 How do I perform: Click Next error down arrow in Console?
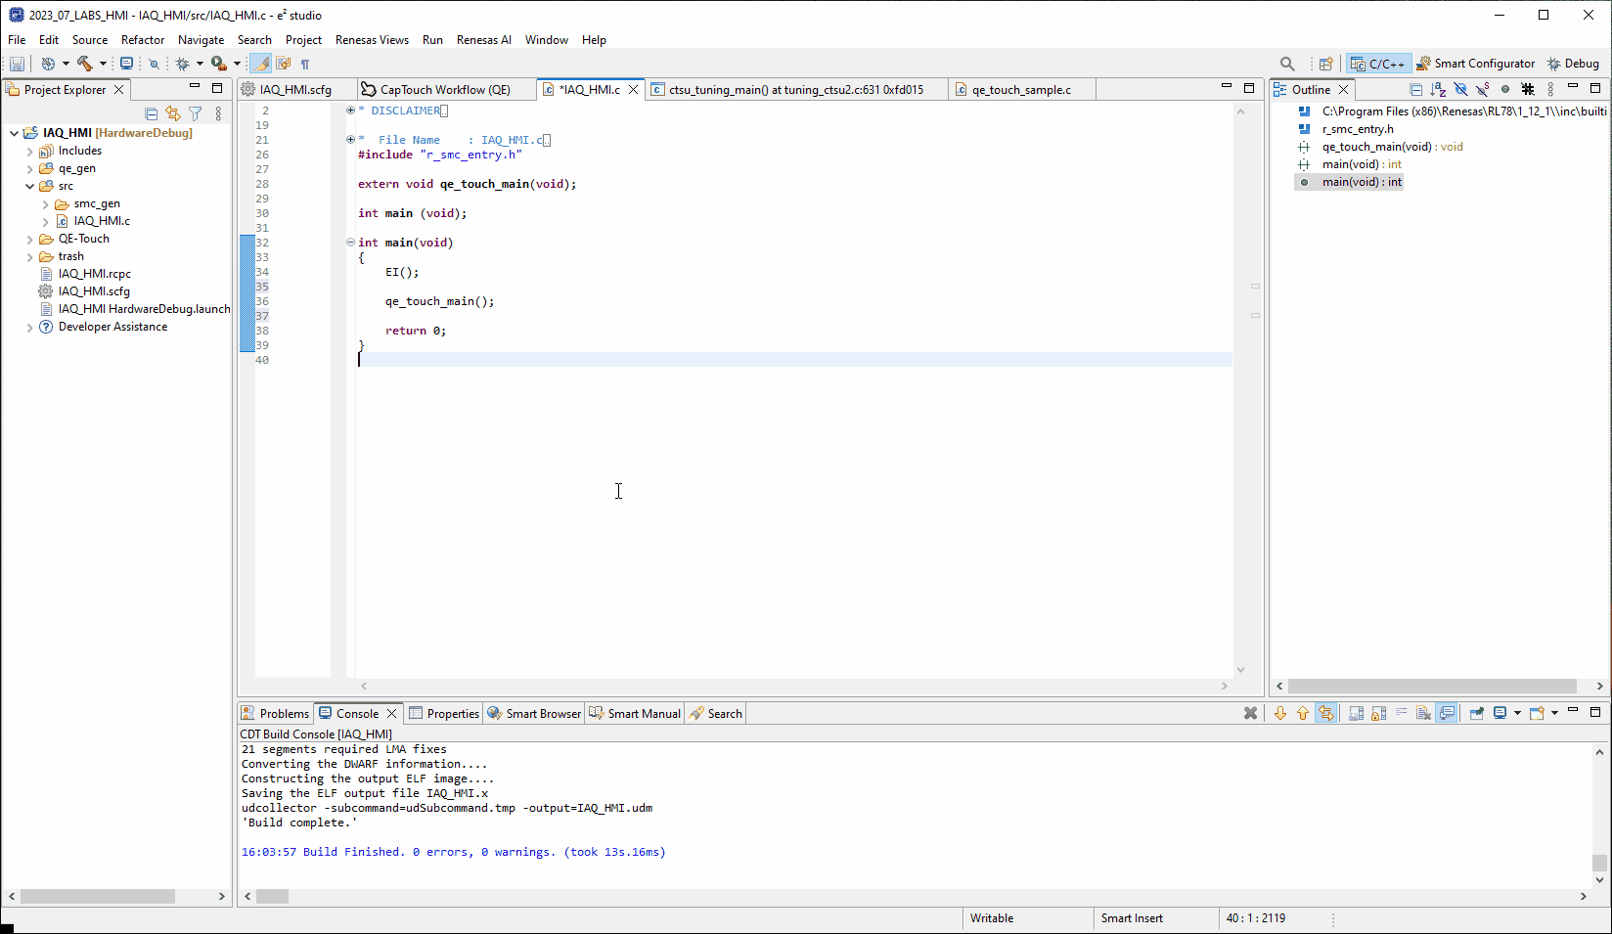coord(1279,713)
